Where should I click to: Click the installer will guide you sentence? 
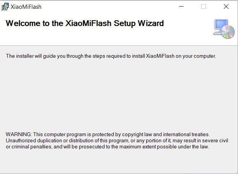(x=111, y=56)
